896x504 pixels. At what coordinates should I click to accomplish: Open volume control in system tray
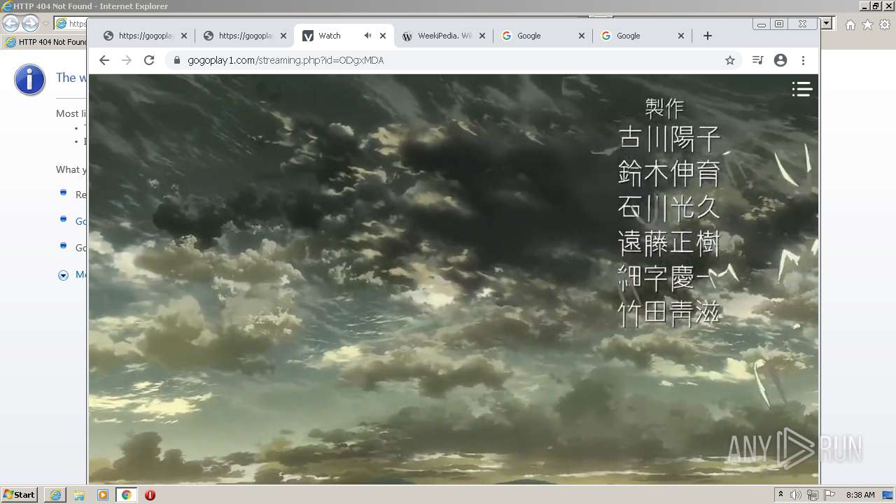click(x=796, y=495)
